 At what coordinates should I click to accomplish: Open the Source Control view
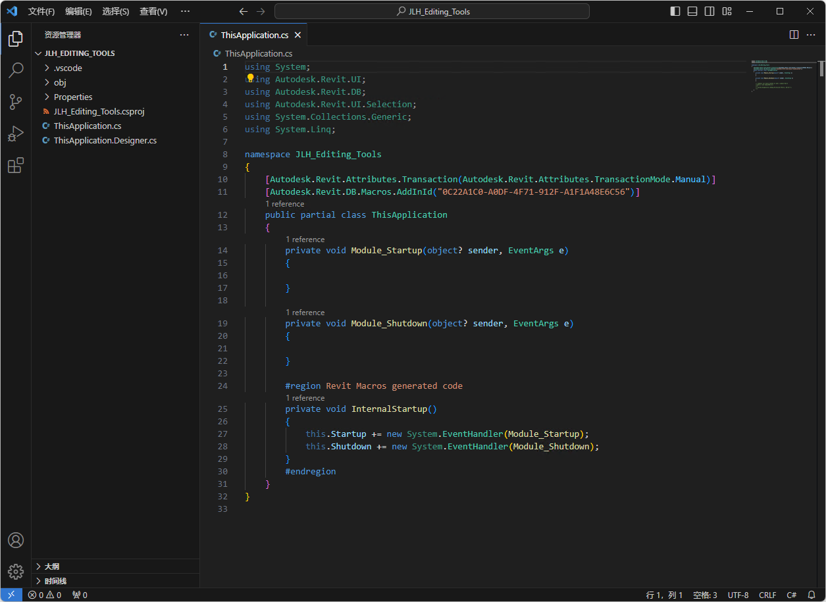[x=16, y=101]
